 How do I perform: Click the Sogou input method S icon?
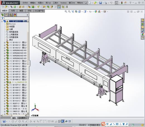point(103,124)
